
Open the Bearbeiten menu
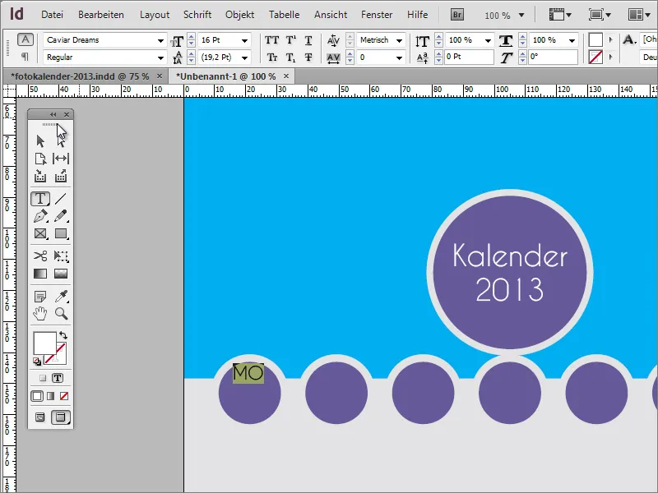100,15
